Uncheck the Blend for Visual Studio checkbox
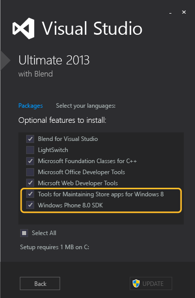Screen dimensions: 195x298 30,139
